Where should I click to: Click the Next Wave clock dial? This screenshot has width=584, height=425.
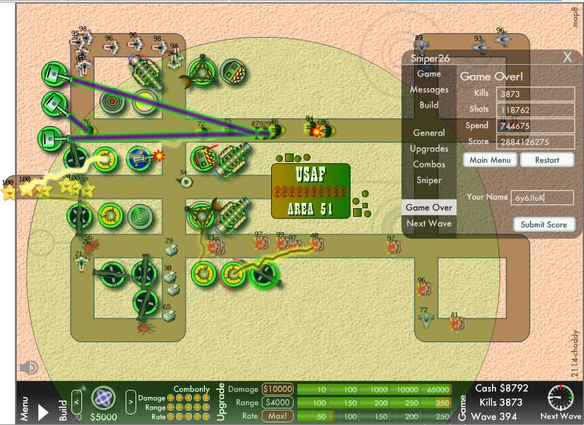pos(560,397)
